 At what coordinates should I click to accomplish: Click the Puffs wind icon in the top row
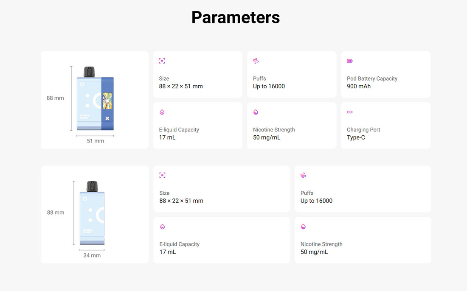(x=256, y=61)
